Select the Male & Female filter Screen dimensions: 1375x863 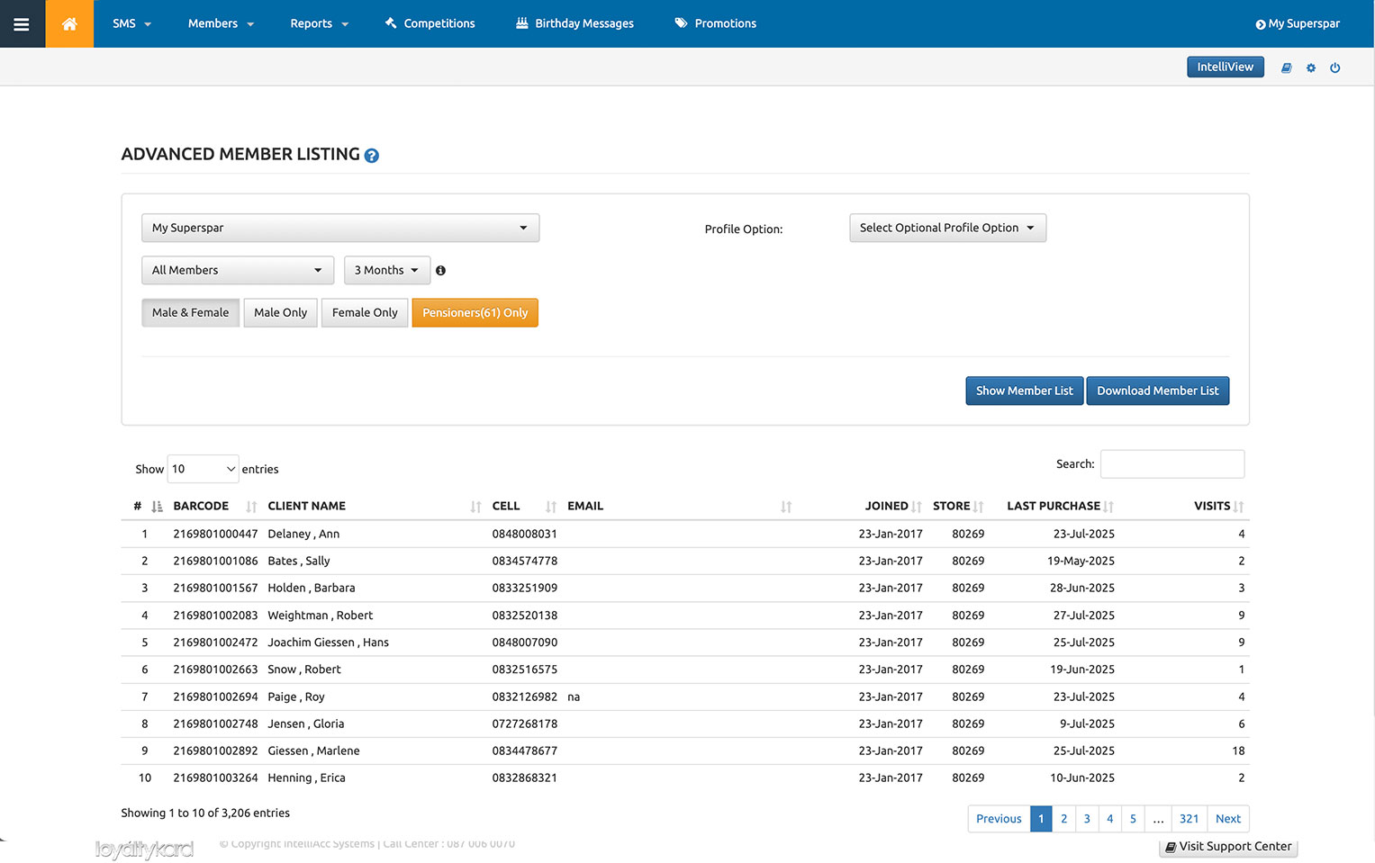pyautogui.click(x=191, y=312)
